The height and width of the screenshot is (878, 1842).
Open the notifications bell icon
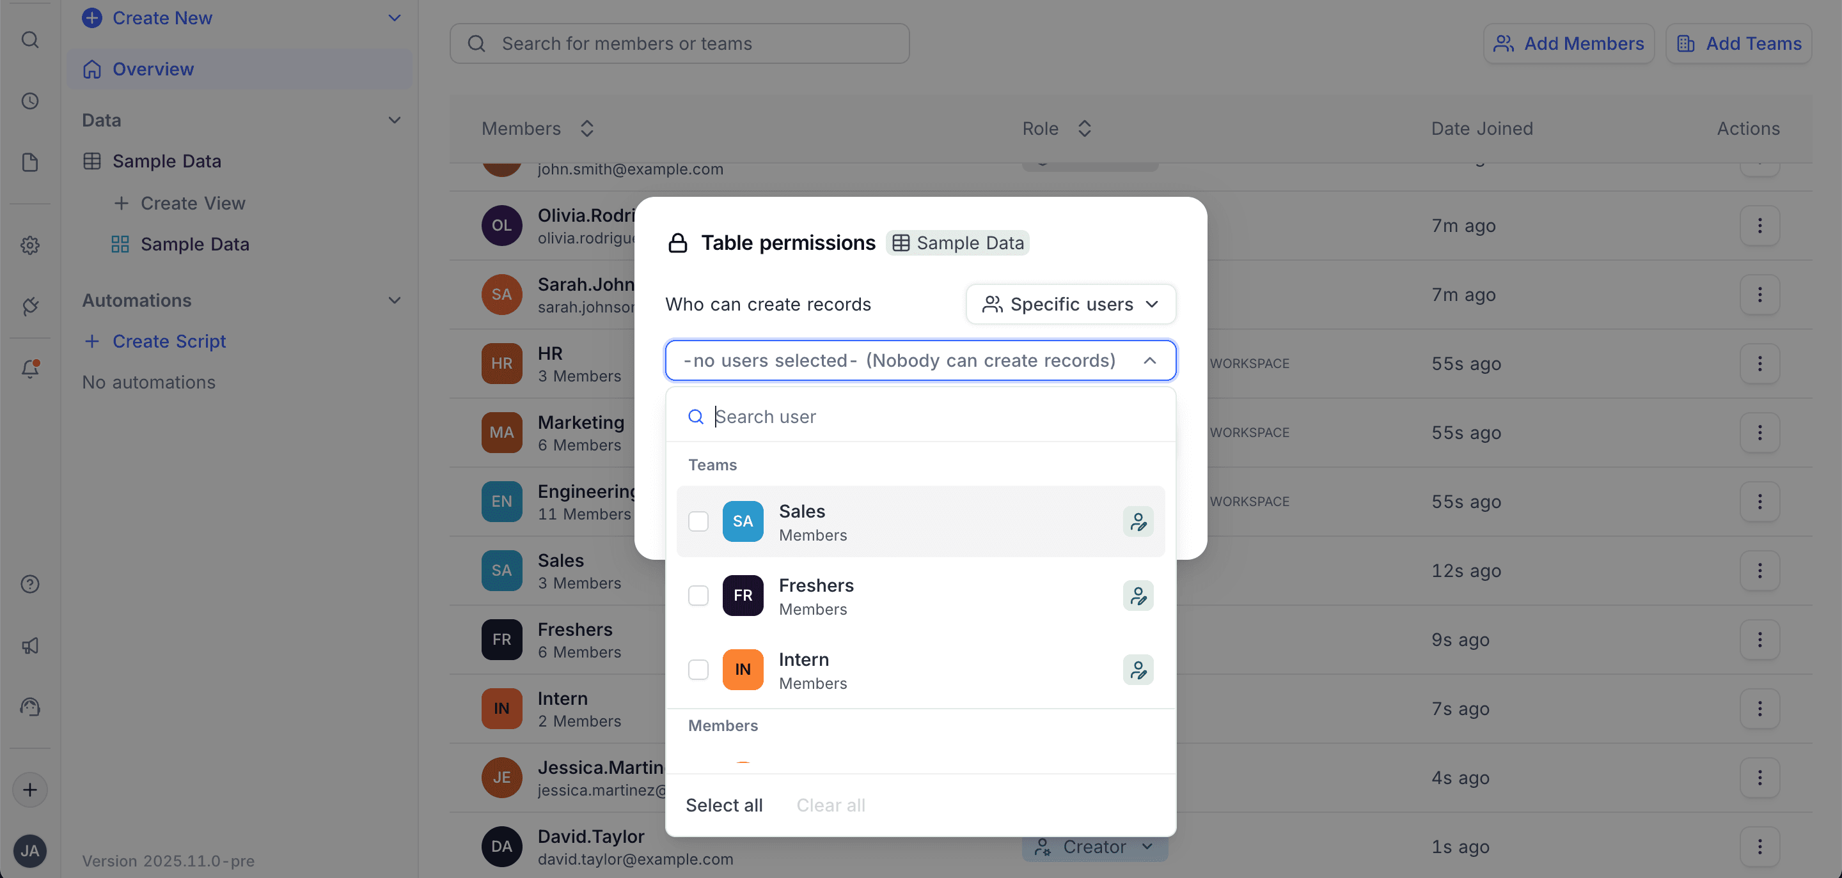[x=30, y=369]
